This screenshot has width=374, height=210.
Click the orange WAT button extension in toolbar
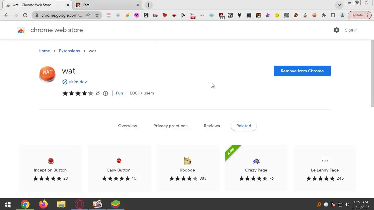[314, 15]
